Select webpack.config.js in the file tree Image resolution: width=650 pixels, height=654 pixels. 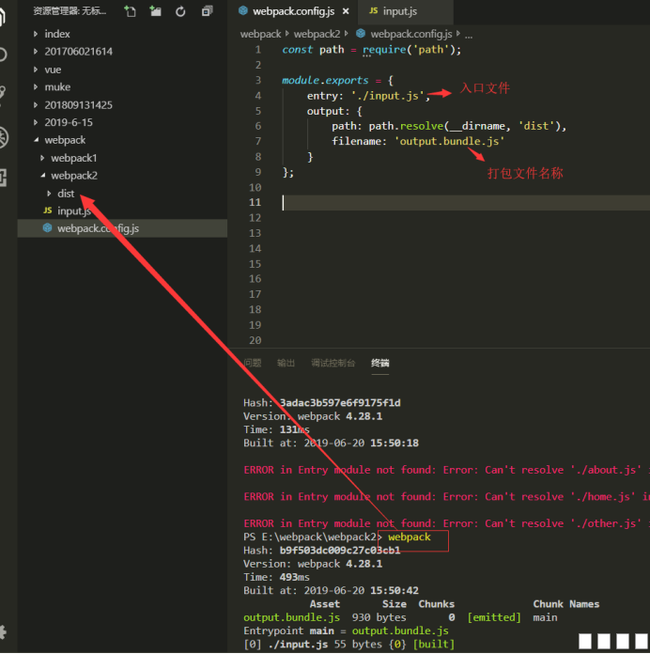[x=98, y=228]
